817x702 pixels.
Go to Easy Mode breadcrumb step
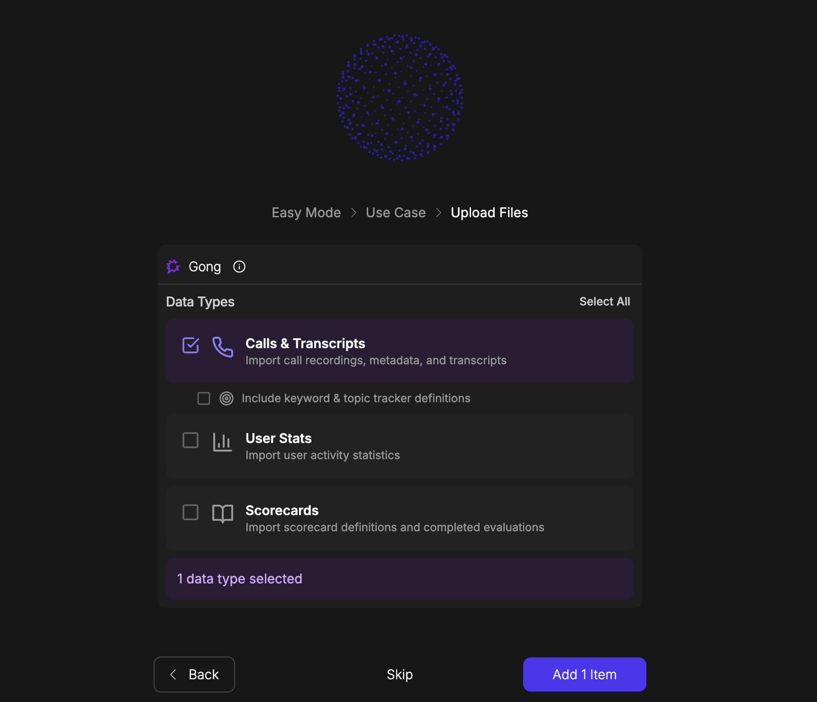306,212
